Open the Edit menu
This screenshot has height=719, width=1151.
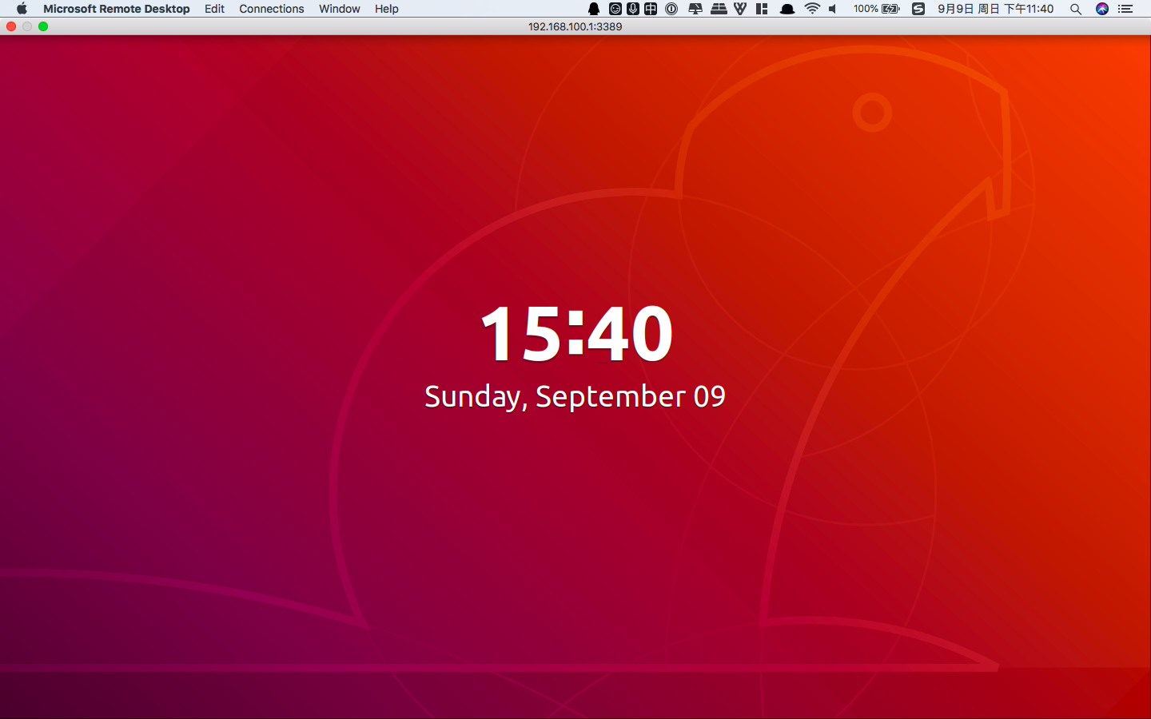(x=214, y=9)
